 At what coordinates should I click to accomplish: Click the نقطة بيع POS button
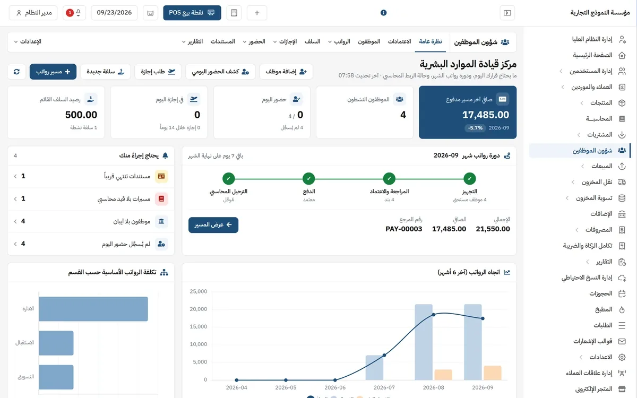(x=192, y=13)
